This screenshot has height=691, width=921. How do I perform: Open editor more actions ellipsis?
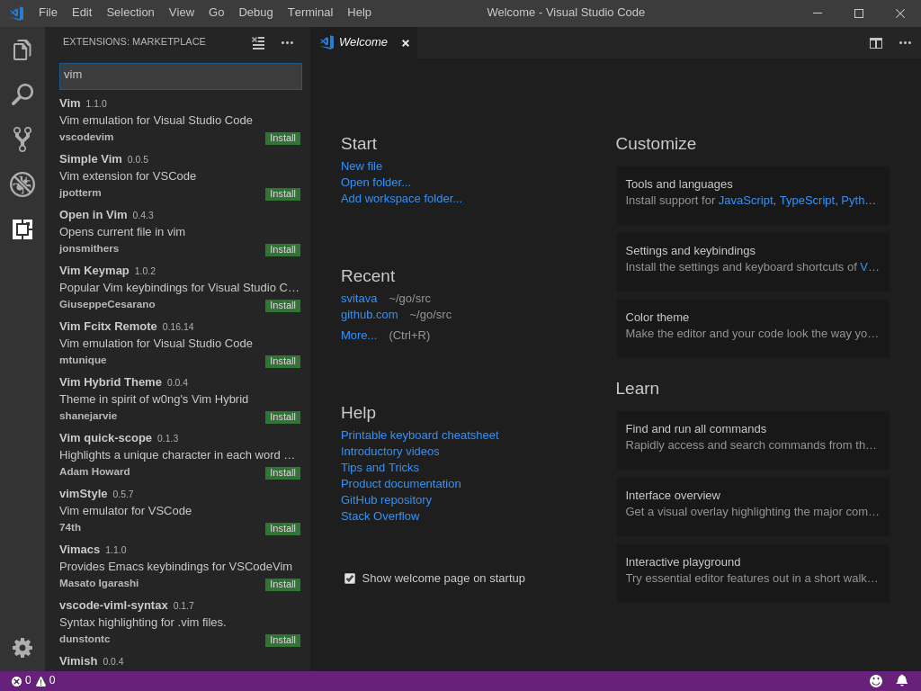[905, 43]
